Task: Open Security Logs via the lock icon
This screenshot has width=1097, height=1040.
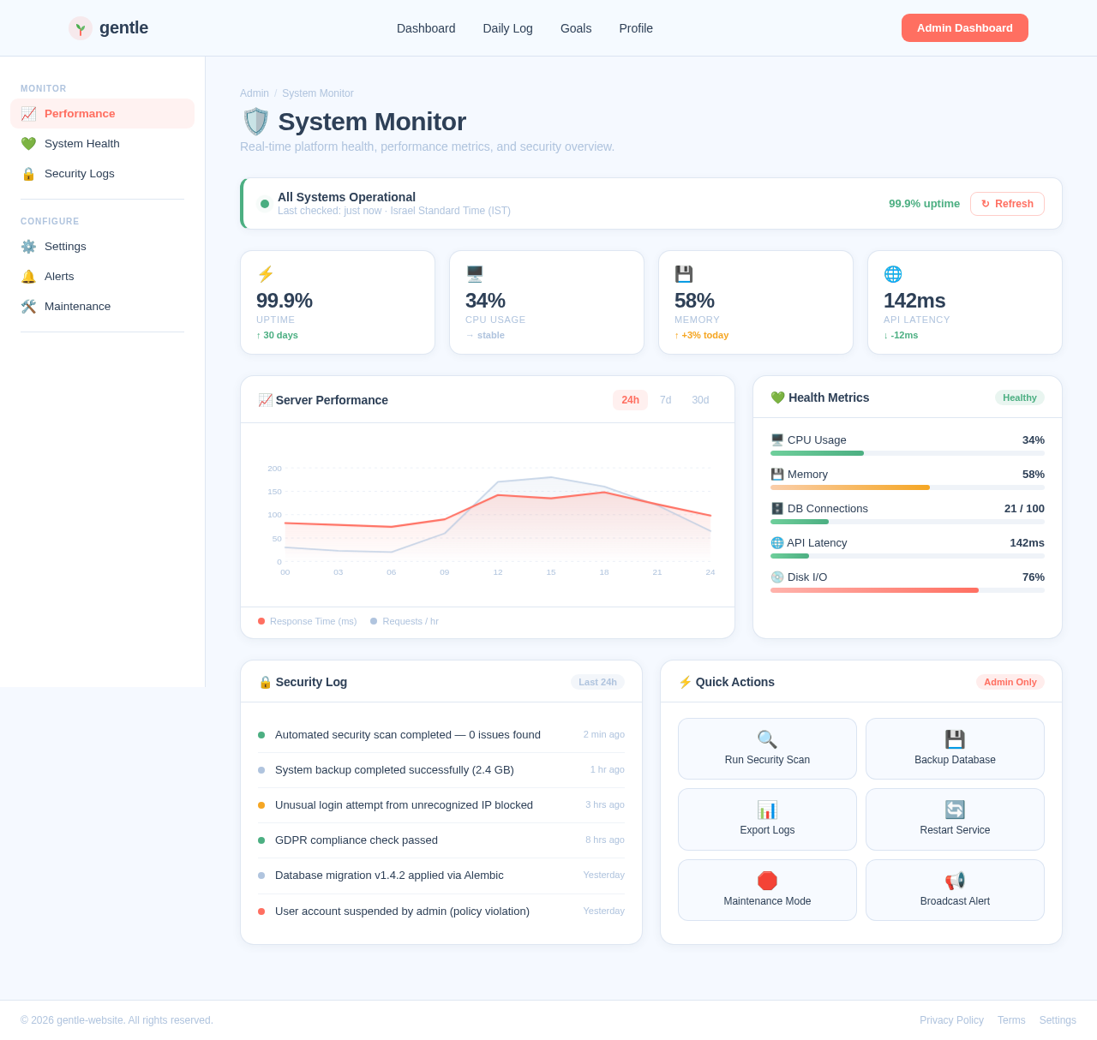Action: pyautogui.click(x=28, y=173)
